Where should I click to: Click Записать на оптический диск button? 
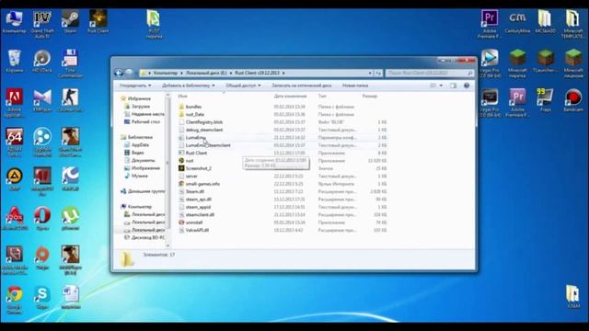[301, 86]
